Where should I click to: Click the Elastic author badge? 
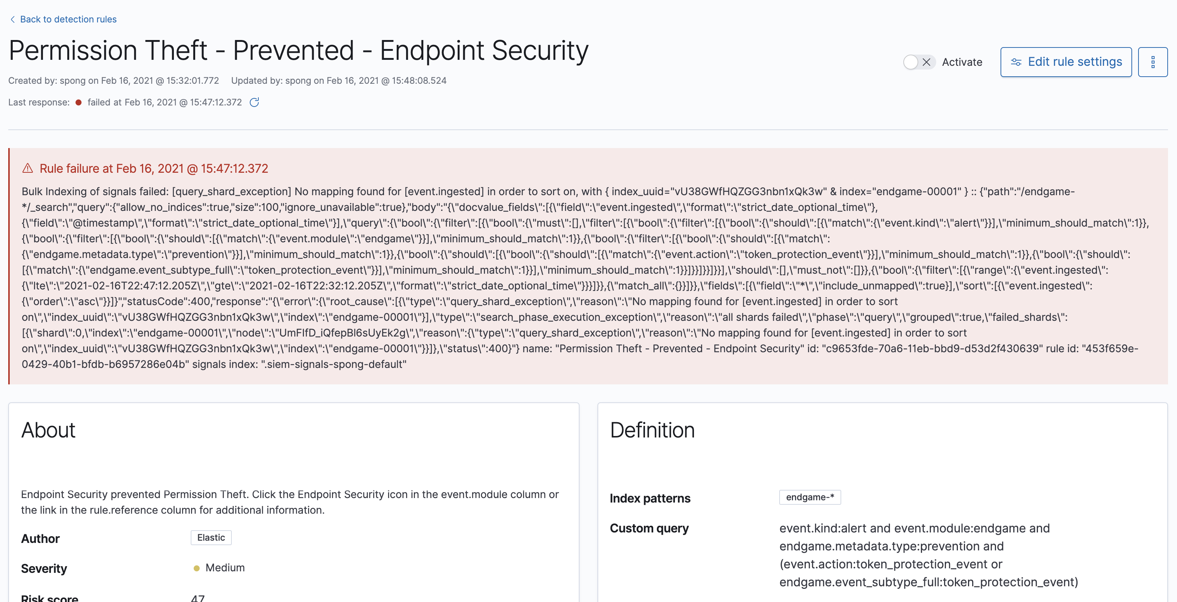point(210,538)
